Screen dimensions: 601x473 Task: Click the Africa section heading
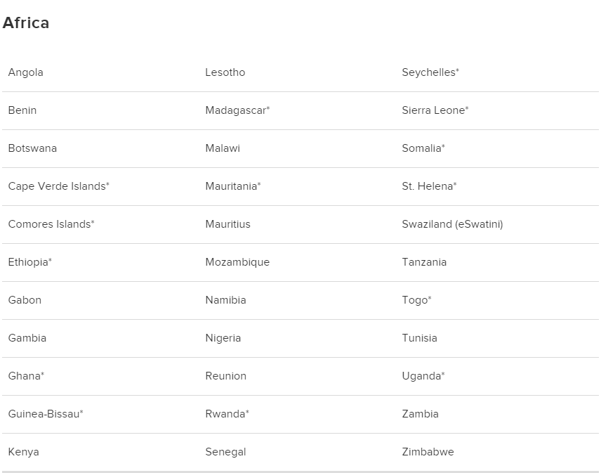[26, 23]
